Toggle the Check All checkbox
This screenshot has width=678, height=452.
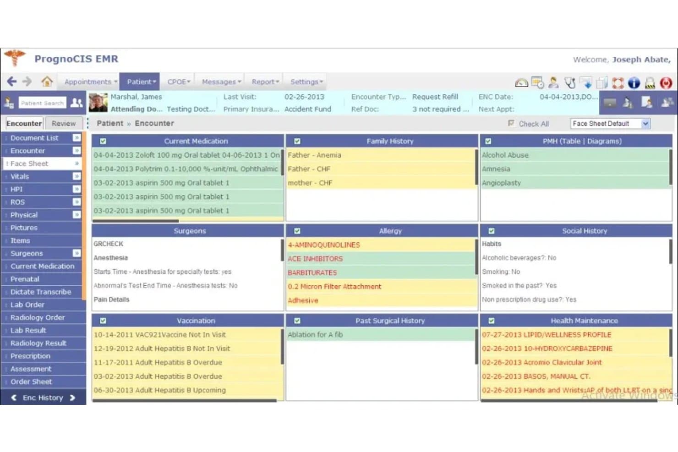(x=511, y=123)
